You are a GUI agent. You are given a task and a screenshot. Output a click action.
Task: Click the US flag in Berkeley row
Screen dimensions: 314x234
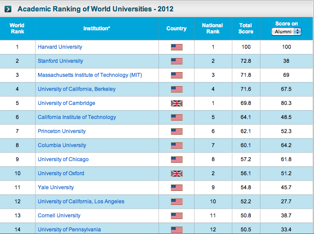[177, 89]
